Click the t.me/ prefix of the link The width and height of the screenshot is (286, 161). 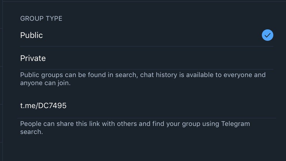tap(29, 106)
